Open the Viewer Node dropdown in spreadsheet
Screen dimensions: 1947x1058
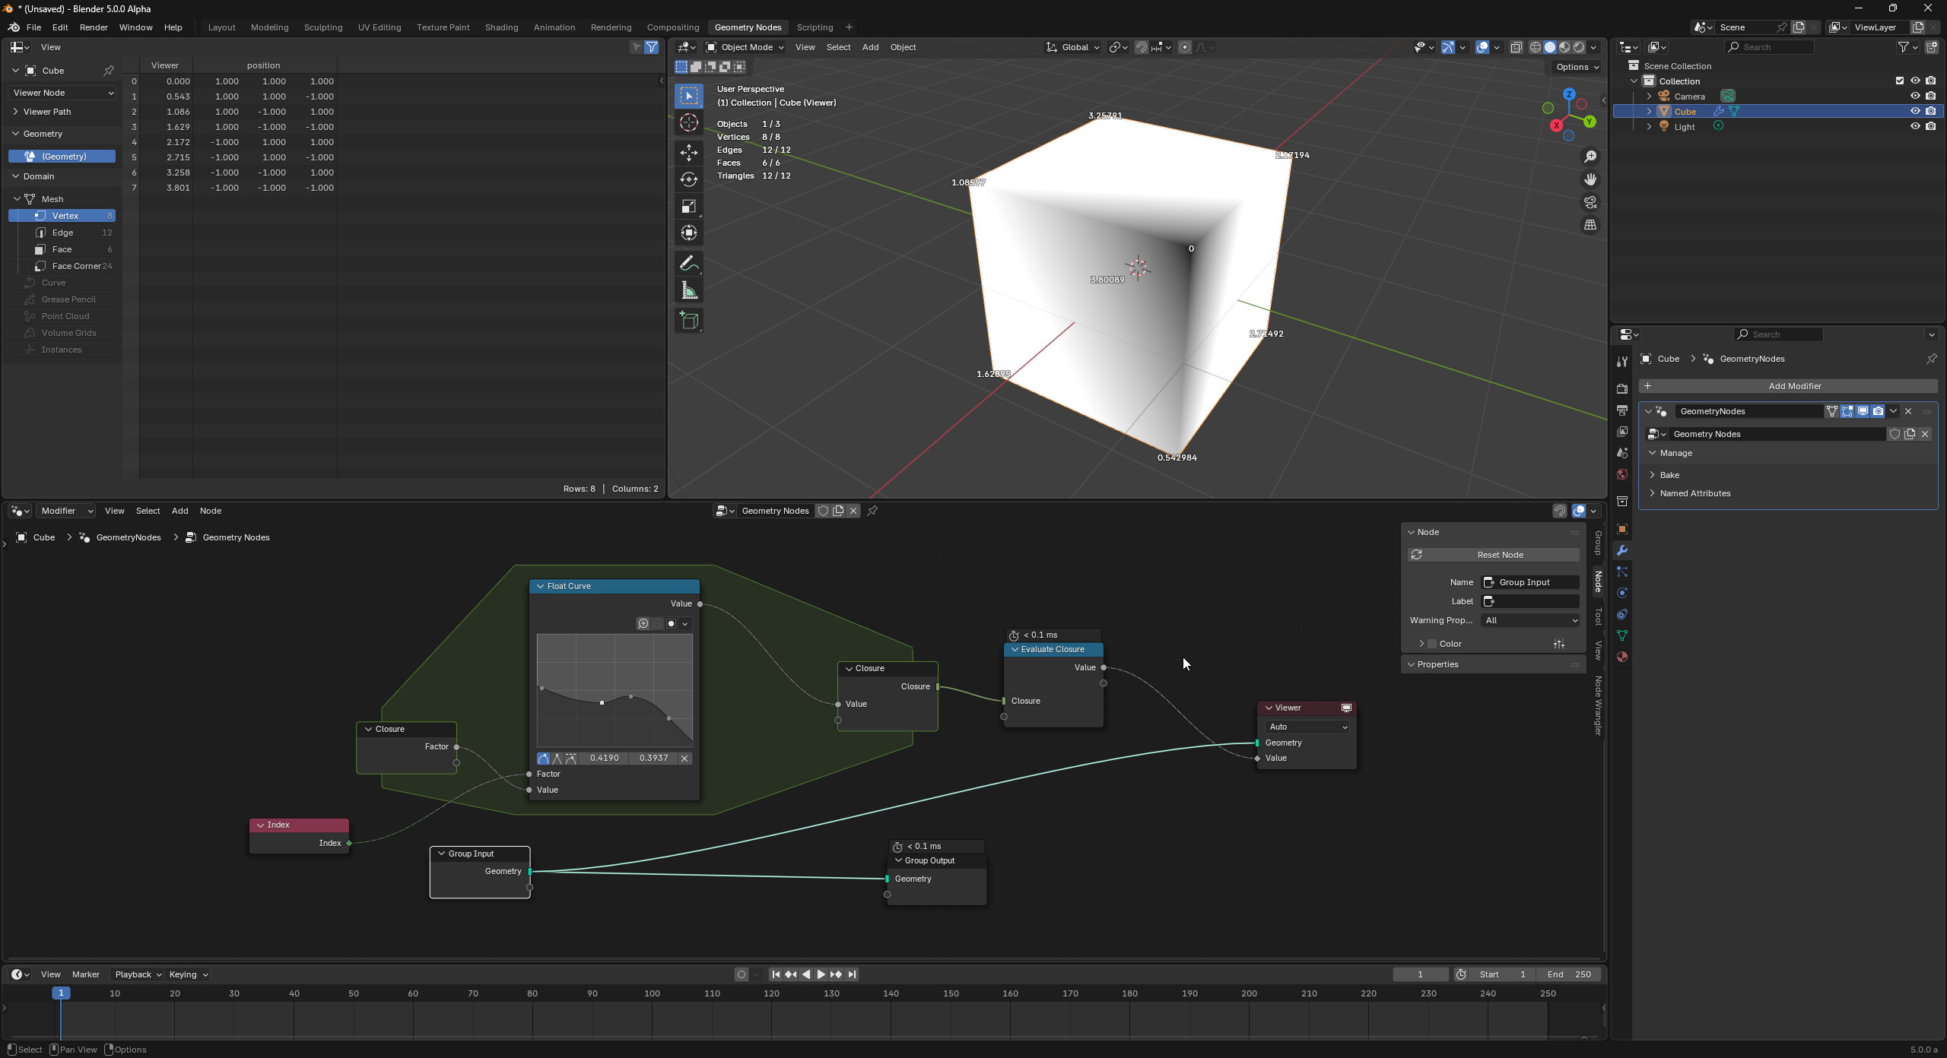coord(62,93)
